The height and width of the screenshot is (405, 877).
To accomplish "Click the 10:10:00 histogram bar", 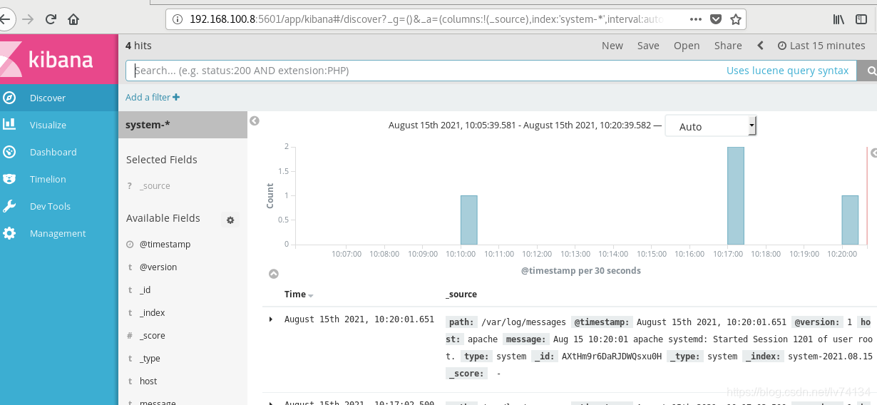I will pos(468,220).
